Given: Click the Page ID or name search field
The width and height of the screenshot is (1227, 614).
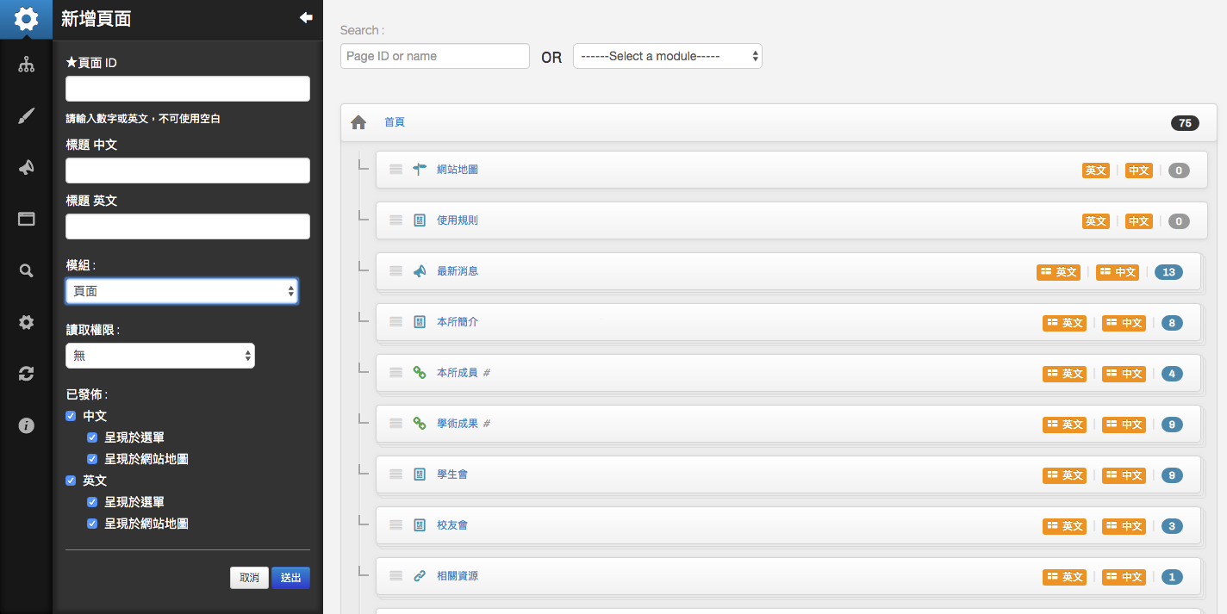Looking at the screenshot, I should click(434, 56).
